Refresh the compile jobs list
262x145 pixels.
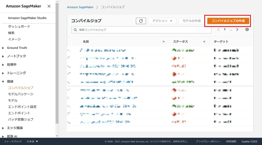coord(141,21)
